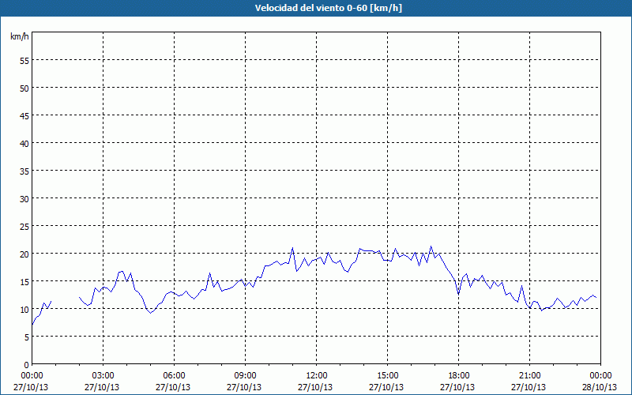The image size is (632, 395).
Task: Click the 12:00 time label on the x-axis
Action: 317,376
